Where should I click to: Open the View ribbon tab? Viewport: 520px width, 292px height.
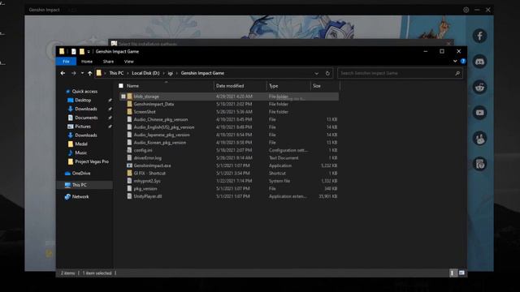128,62
